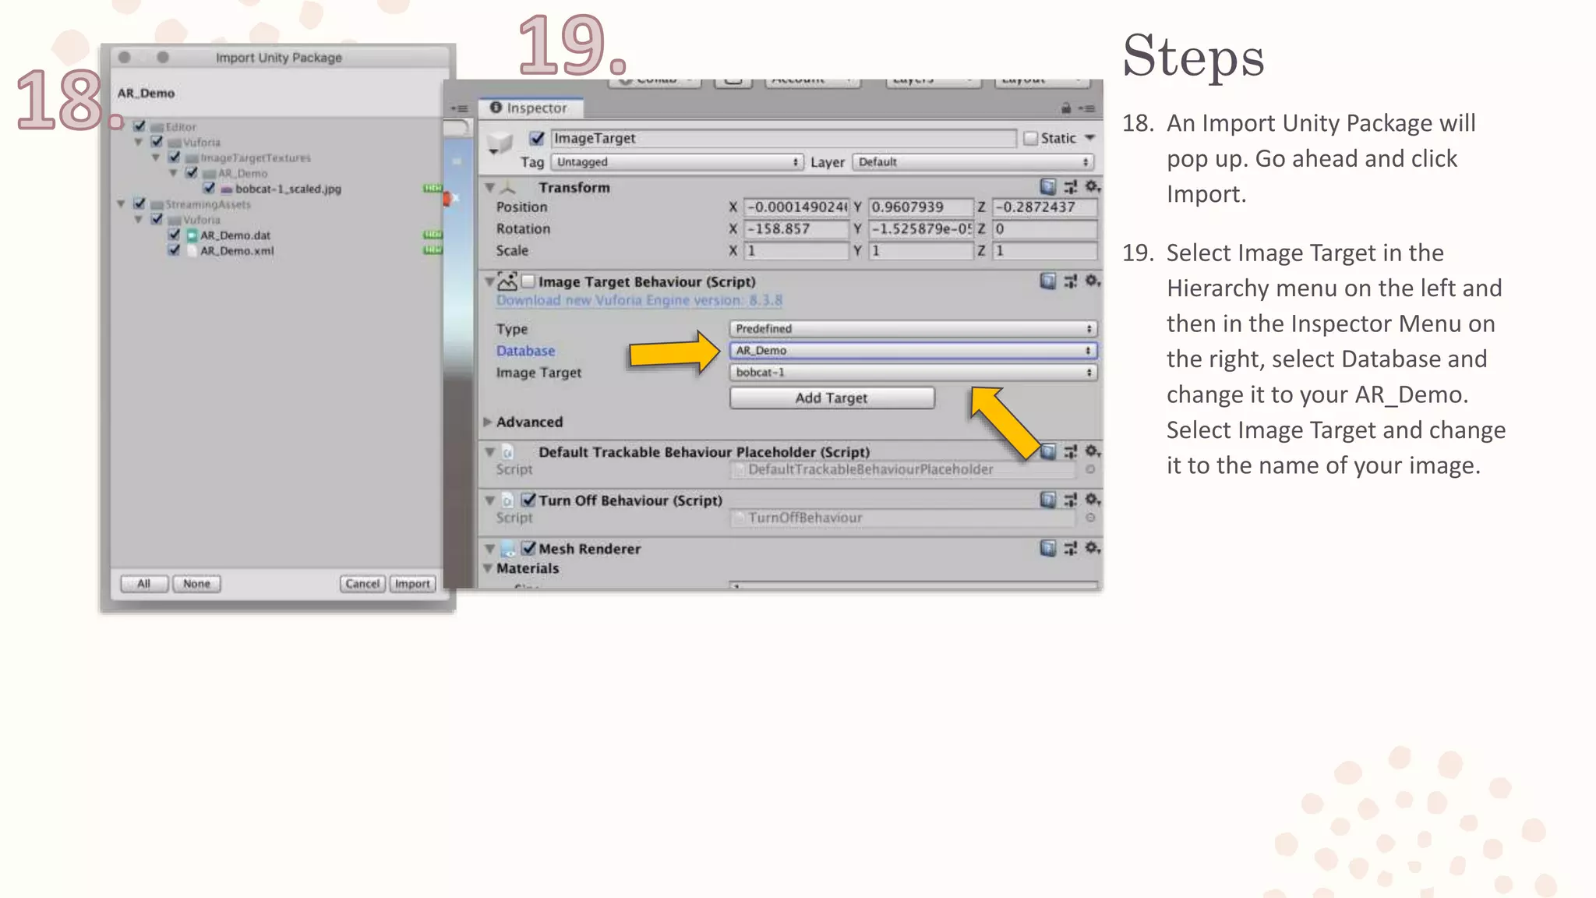Uncheck bobcat-1_scaled.jpg in the import list
This screenshot has height=898, width=1596.
click(209, 188)
